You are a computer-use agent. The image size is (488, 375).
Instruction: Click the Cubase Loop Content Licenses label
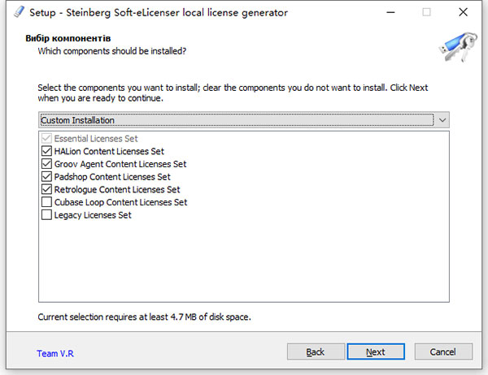point(120,202)
